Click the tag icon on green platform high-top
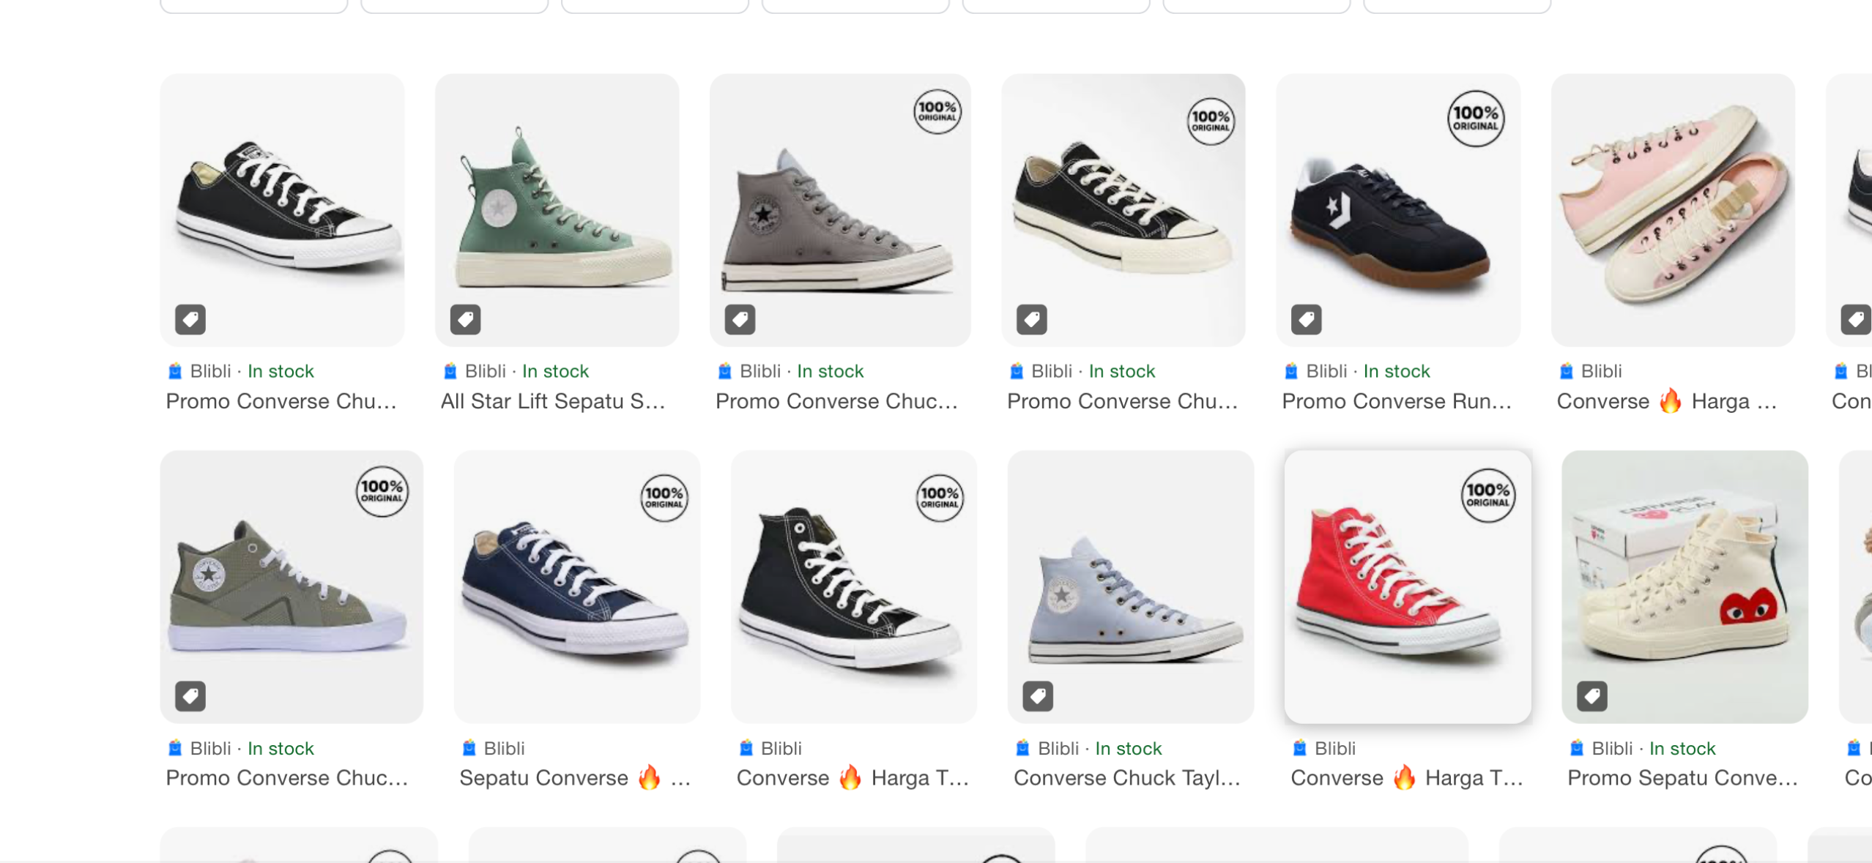The height and width of the screenshot is (863, 1872). pos(465,319)
